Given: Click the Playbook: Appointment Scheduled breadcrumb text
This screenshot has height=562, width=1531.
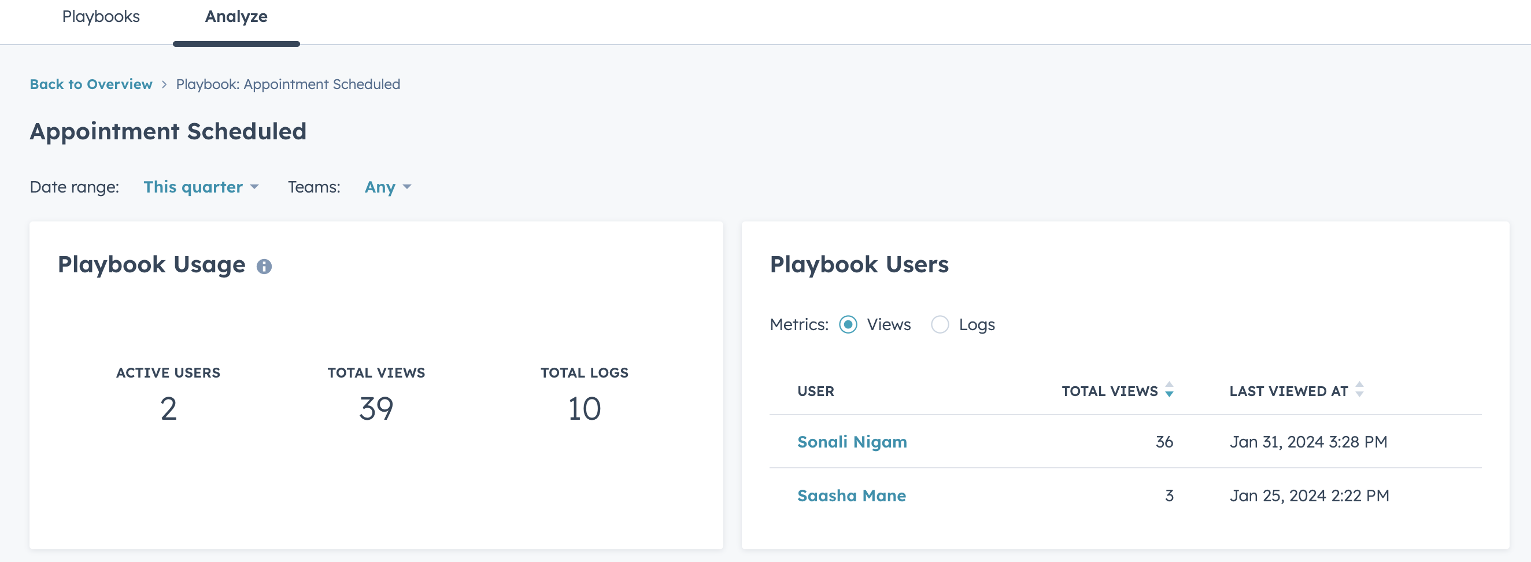Looking at the screenshot, I should (x=288, y=84).
